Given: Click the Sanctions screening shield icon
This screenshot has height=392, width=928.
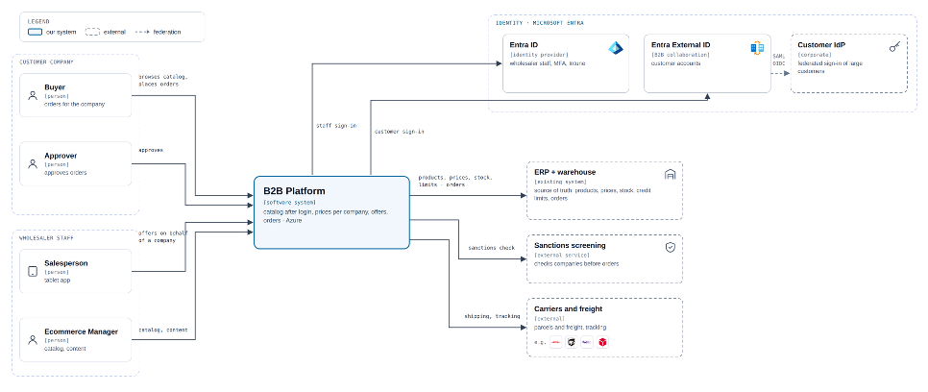Looking at the screenshot, I should click(x=670, y=248).
